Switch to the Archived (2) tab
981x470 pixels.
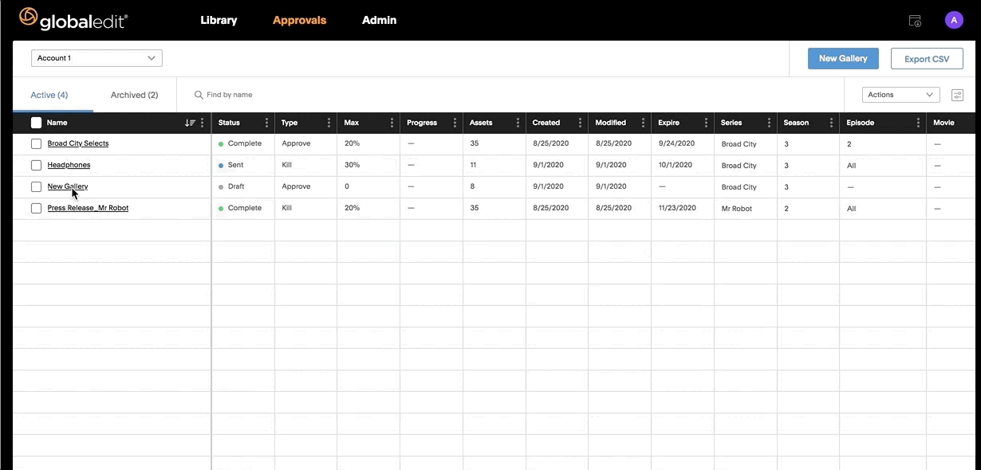click(134, 95)
